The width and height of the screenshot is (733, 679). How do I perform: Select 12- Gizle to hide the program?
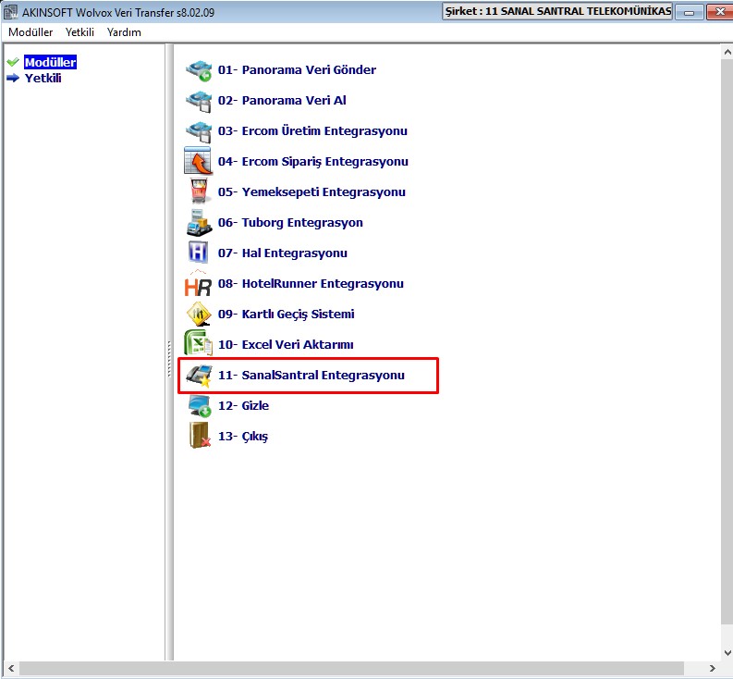click(243, 405)
